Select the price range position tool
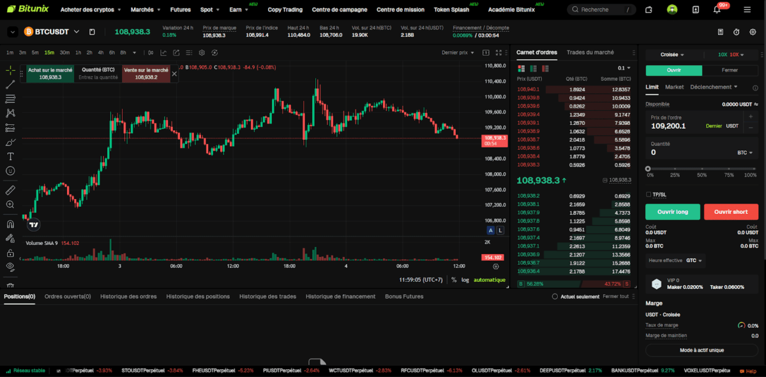 (10, 128)
